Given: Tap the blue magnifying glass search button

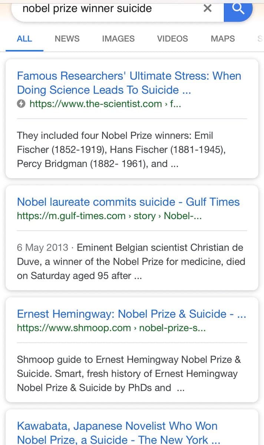Looking at the screenshot, I should (x=238, y=9).
